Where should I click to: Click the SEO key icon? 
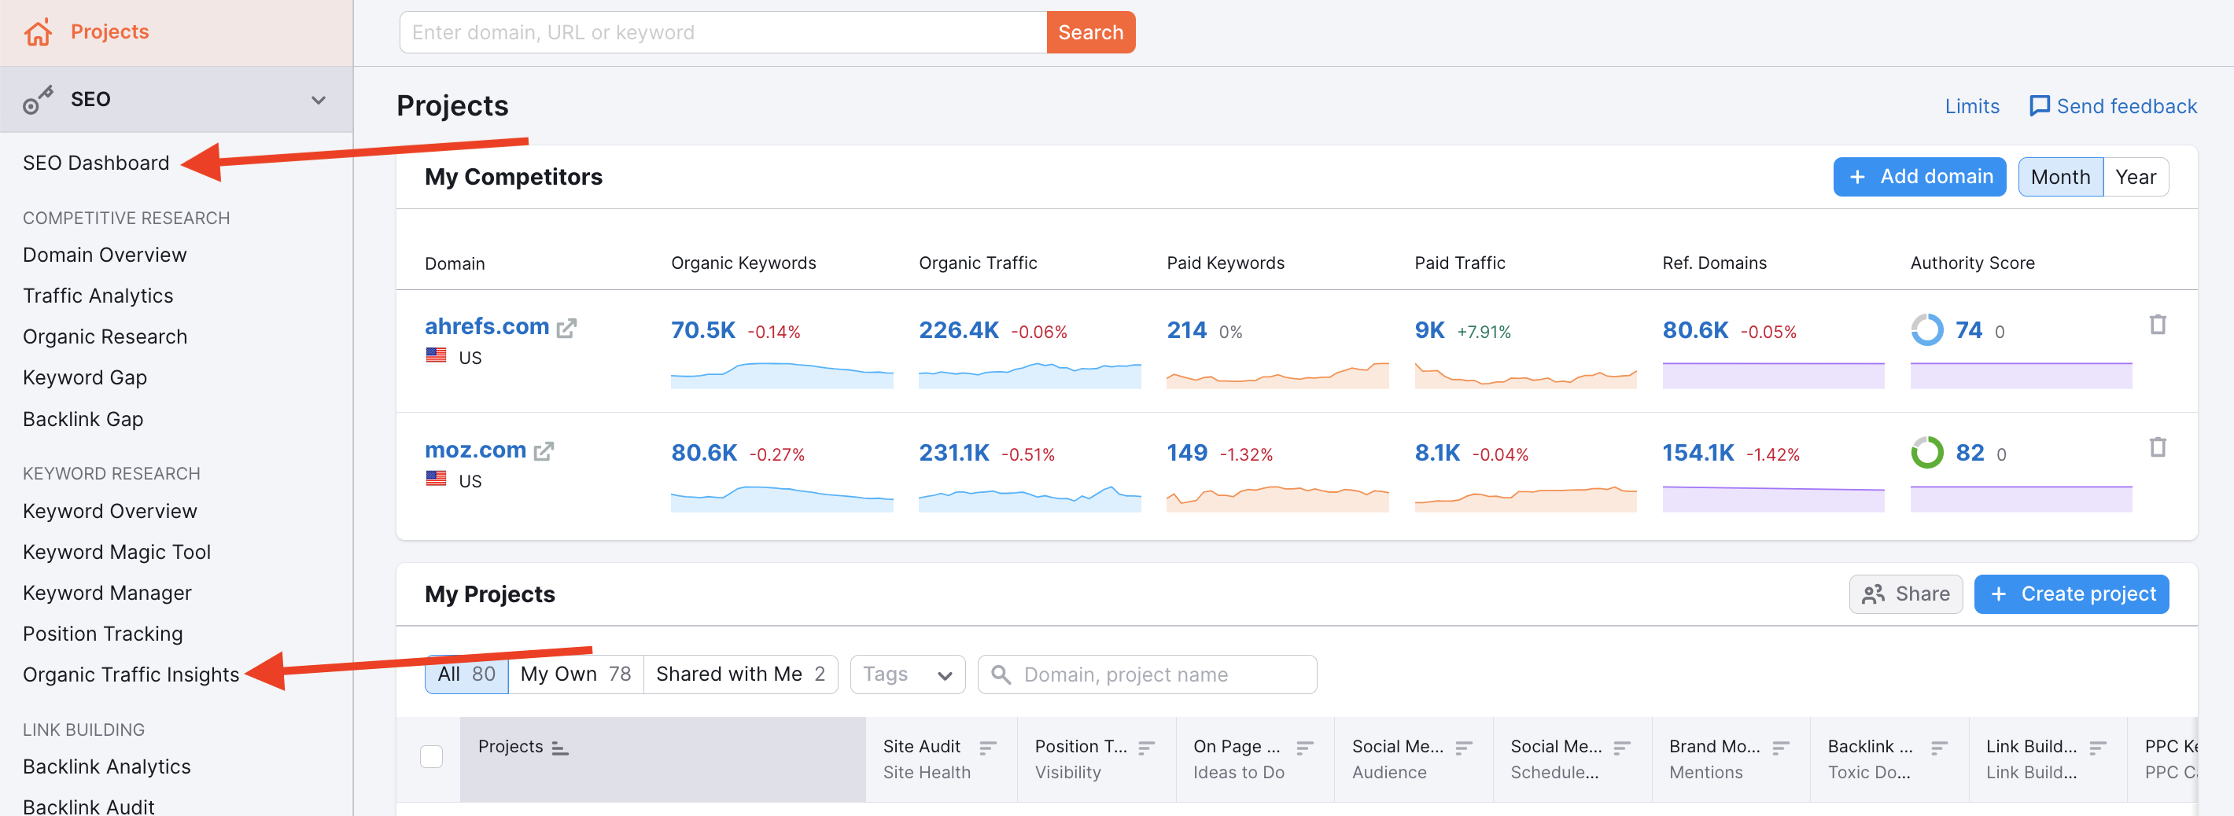tap(39, 100)
